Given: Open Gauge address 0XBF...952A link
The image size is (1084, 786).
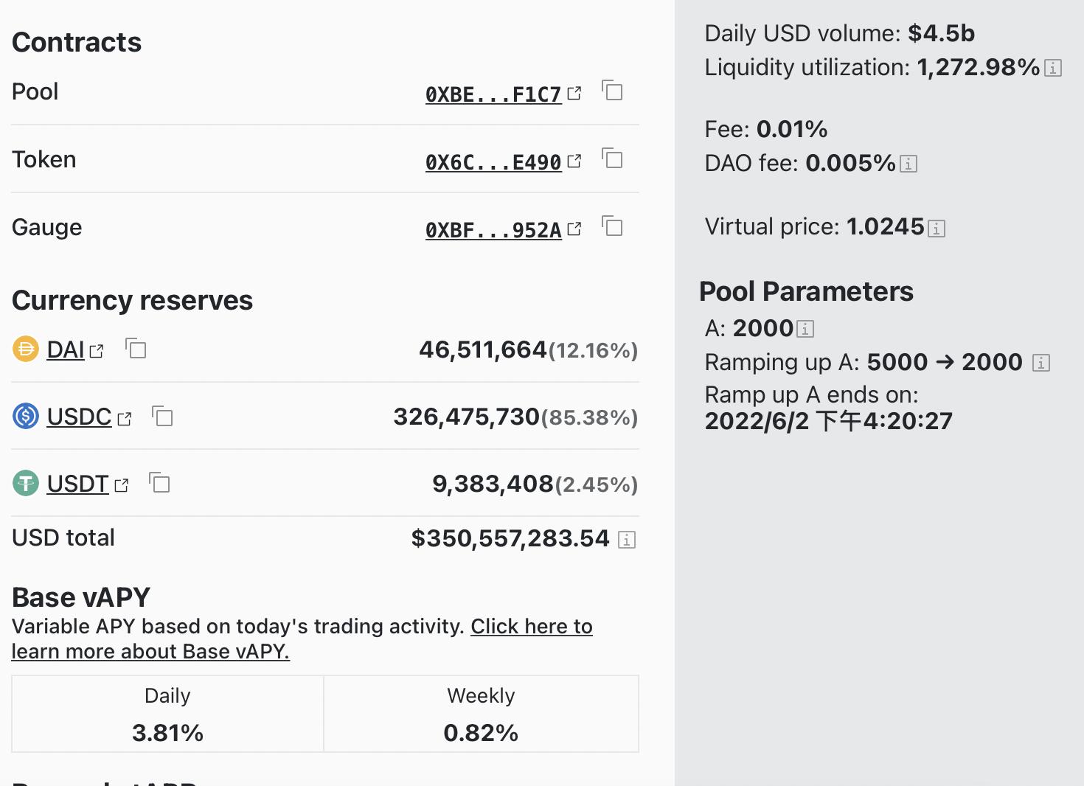Looking at the screenshot, I should [x=494, y=230].
